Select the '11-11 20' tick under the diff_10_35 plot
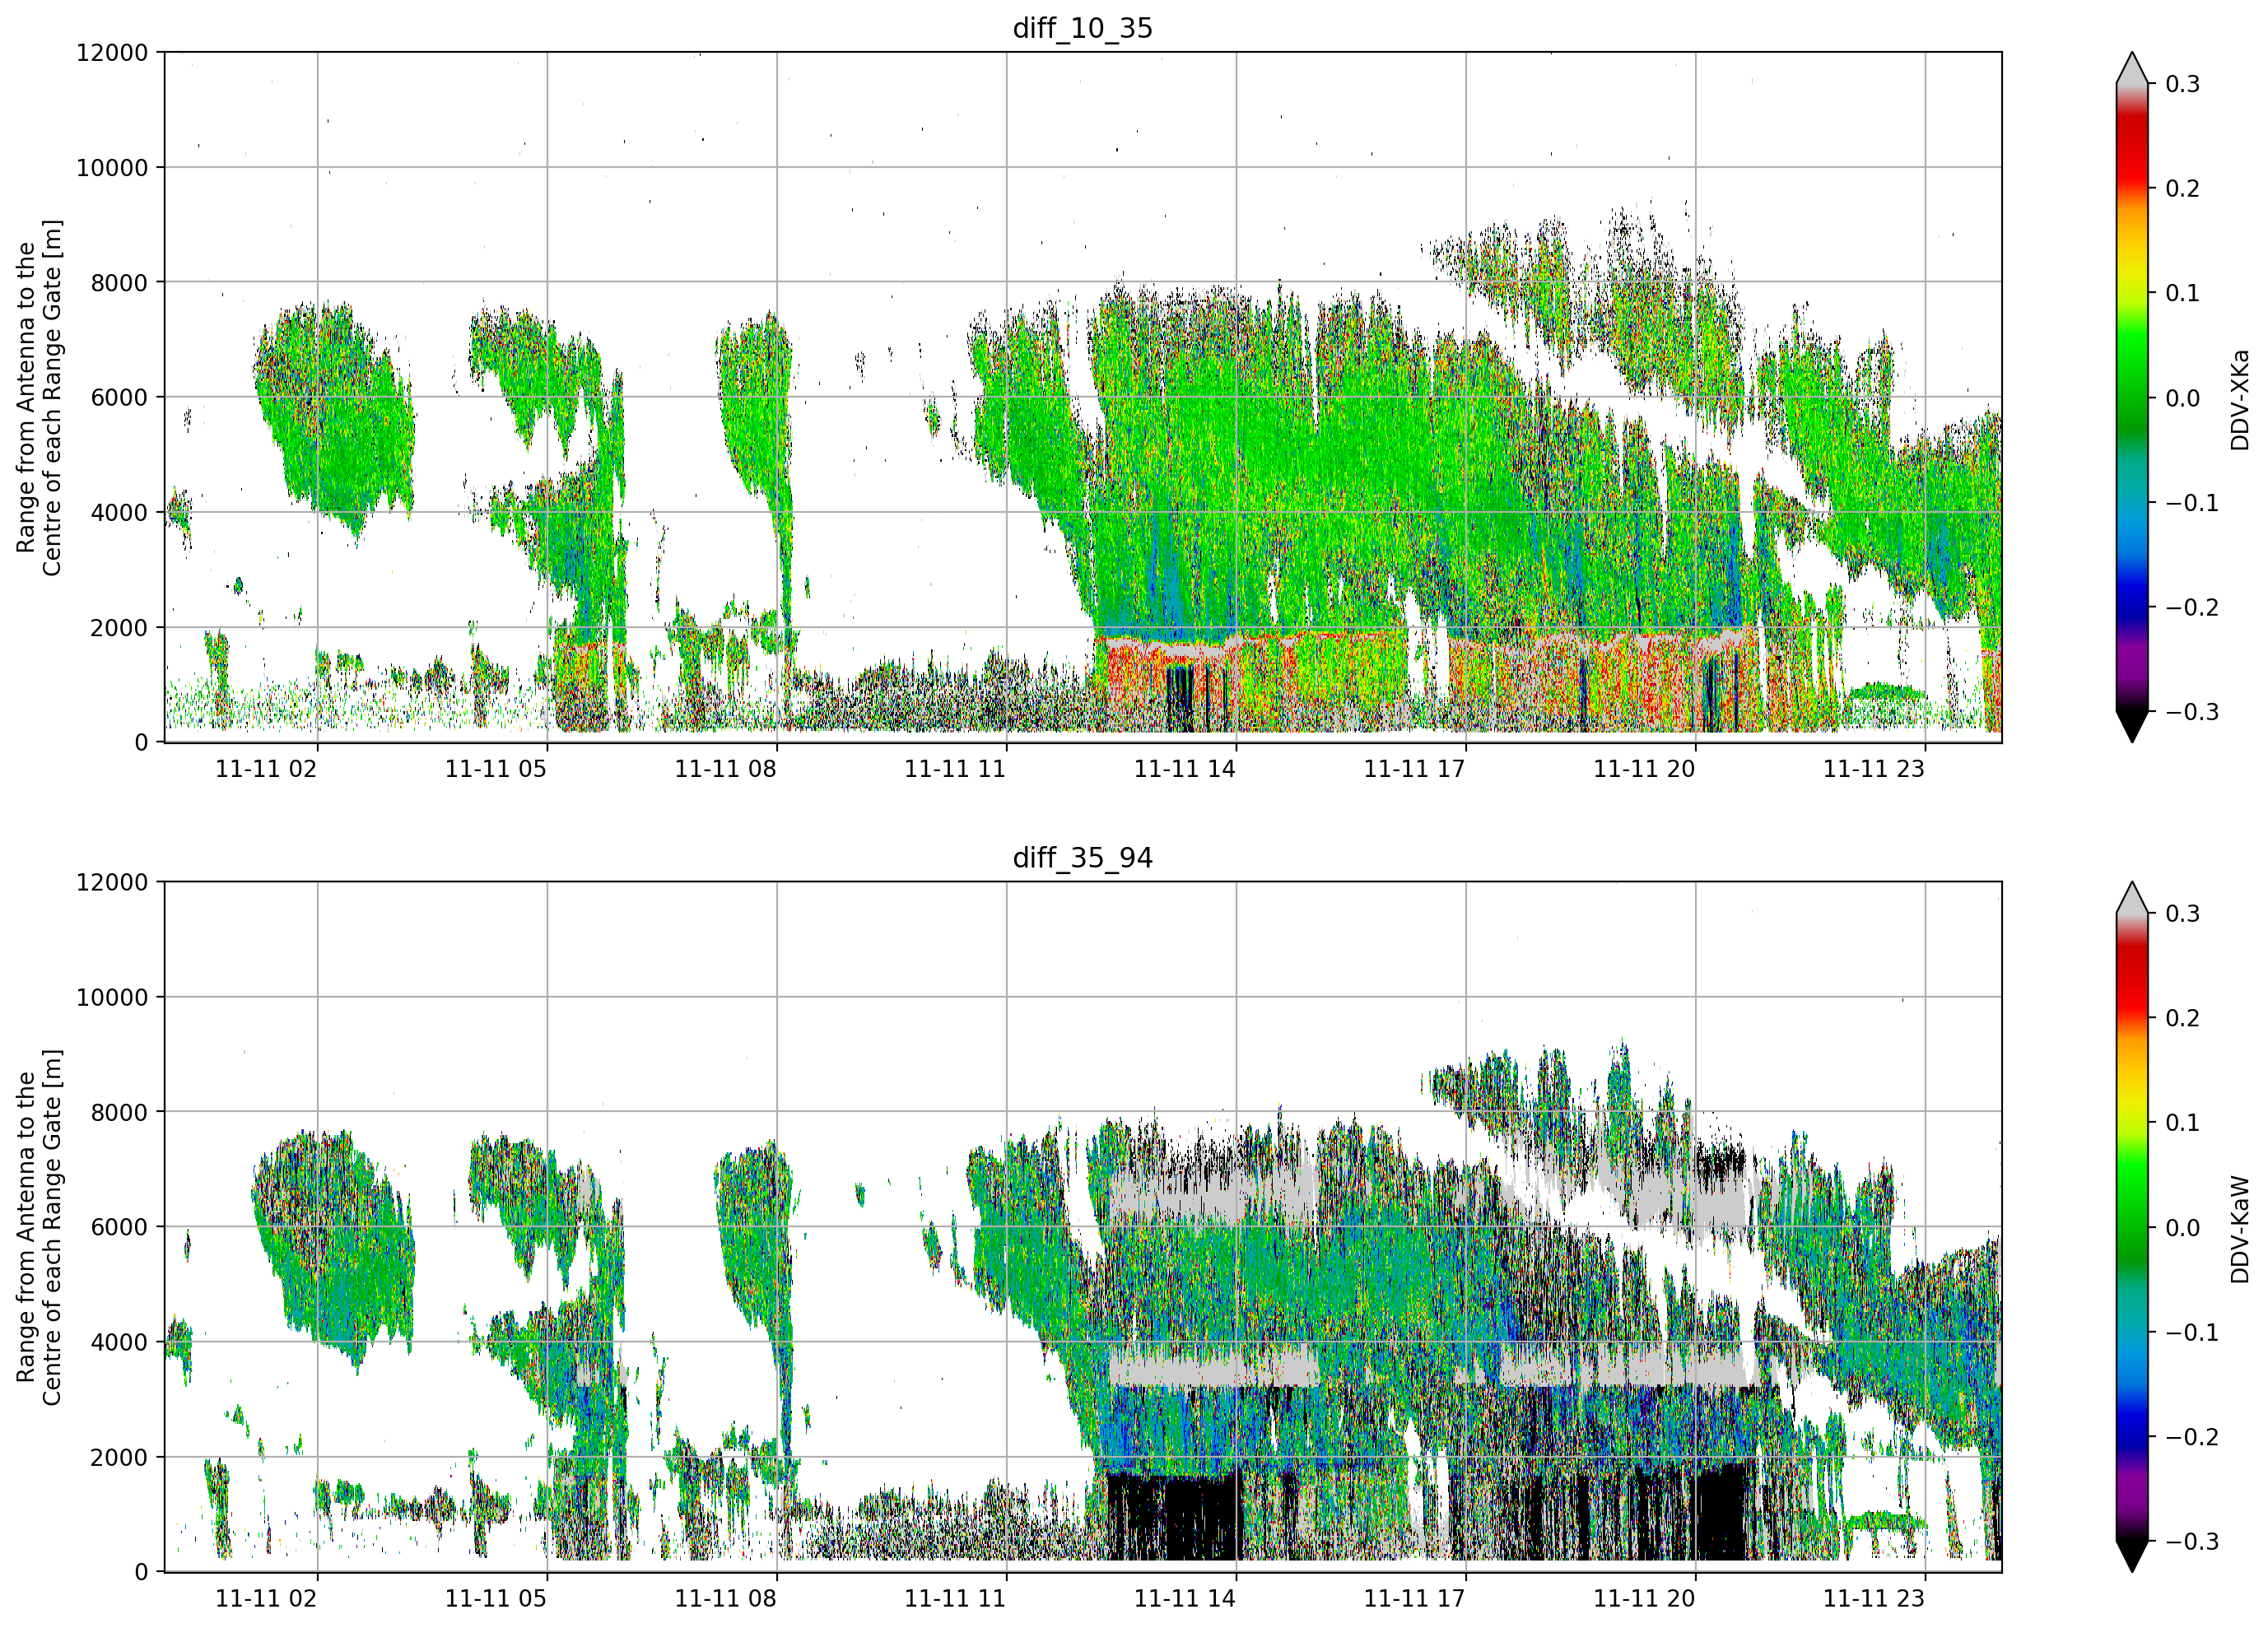Viewport: 2268px width, 1628px height. click(x=1644, y=769)
